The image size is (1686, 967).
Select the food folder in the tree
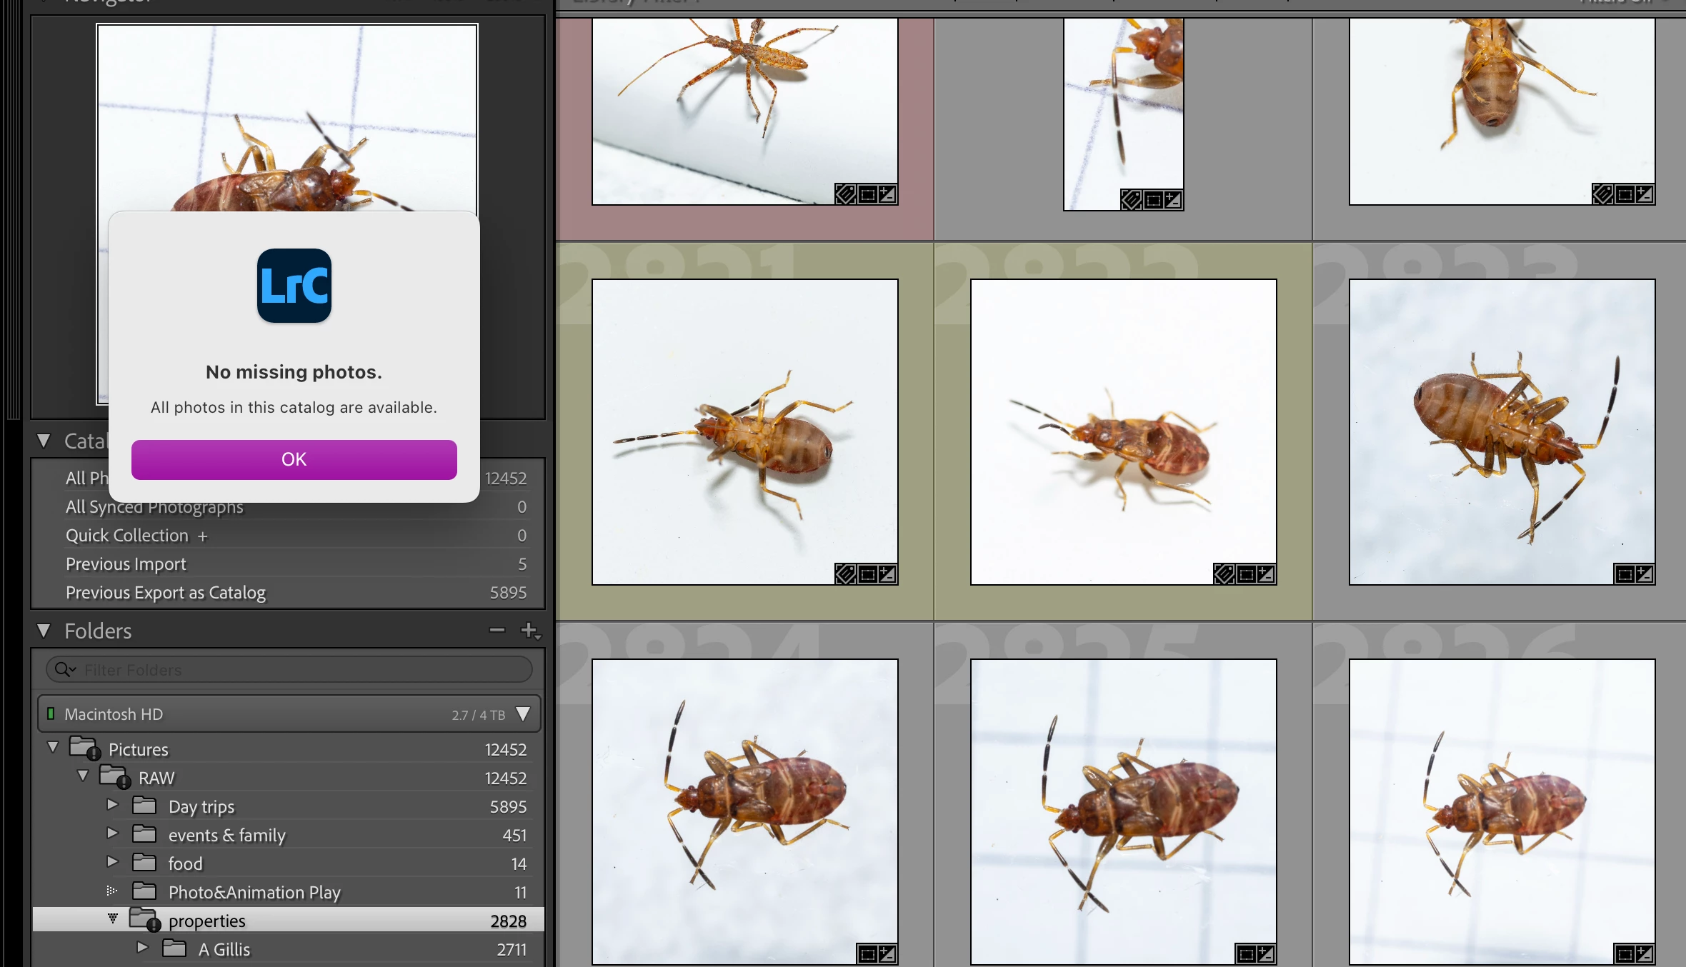tap(186, 864)
